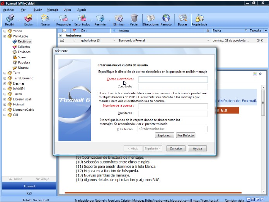The width and height of the screenshot is (269, 202).
Task: Click the document icon in preview pane
Action: pyautogui.click(x=255, y=74)
